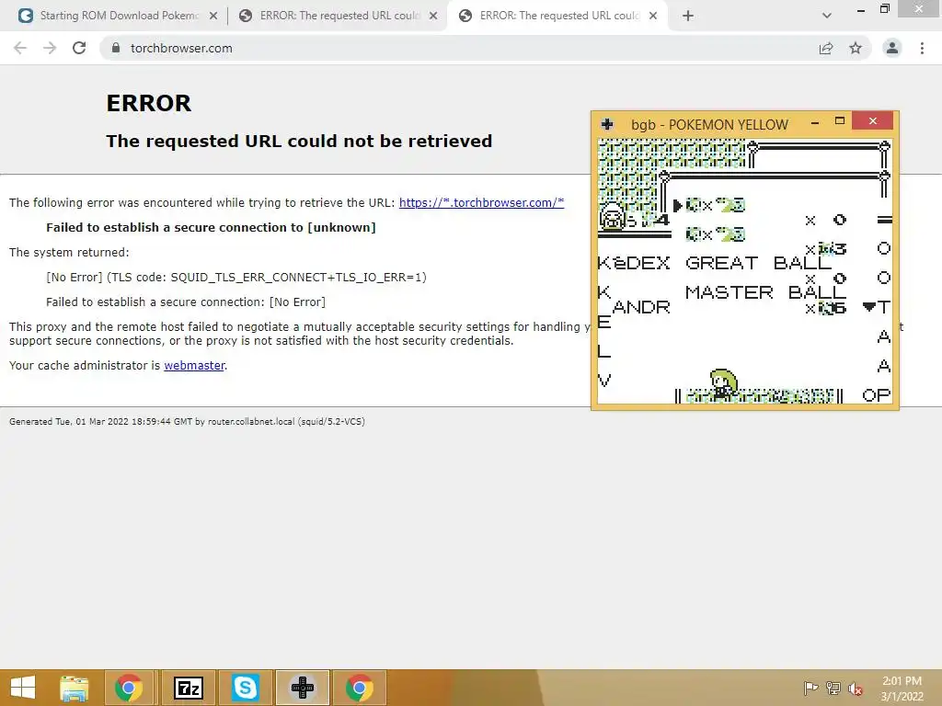Image resolution: width=942 pixels, height=706 pixels.
Task: Expand the tab search chevron
Action: pos(827,16)
